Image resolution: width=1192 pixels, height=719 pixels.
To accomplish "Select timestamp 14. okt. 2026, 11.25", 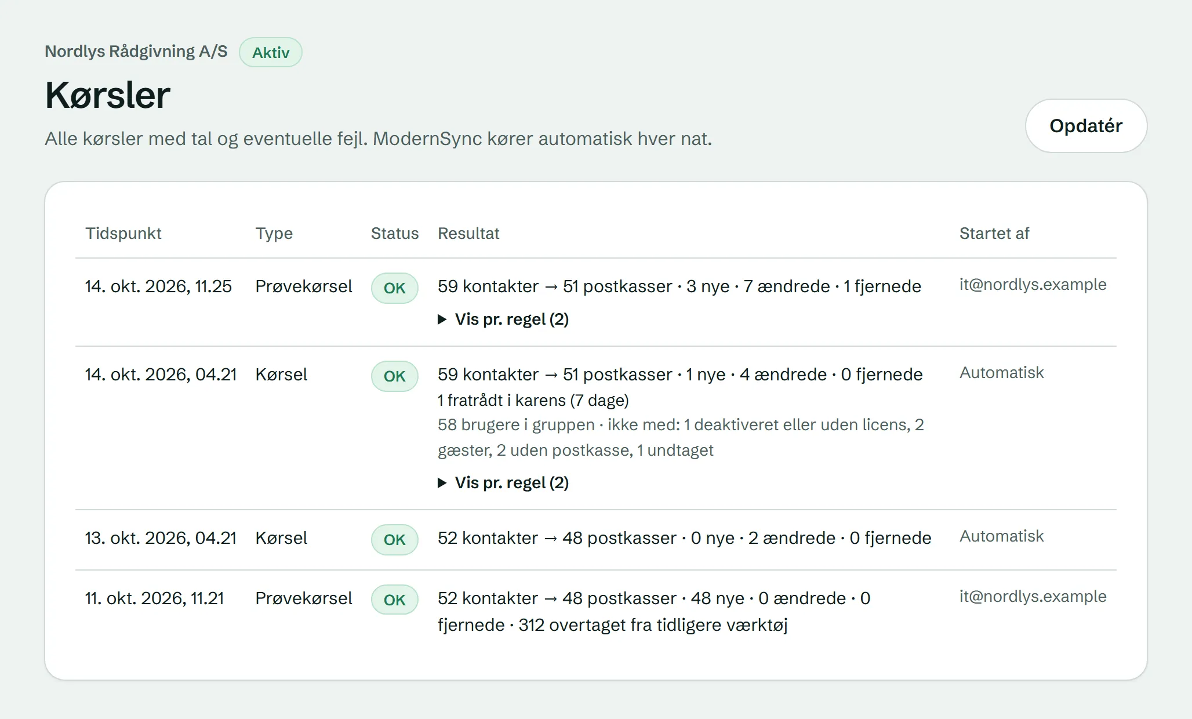I will (158, 286).
